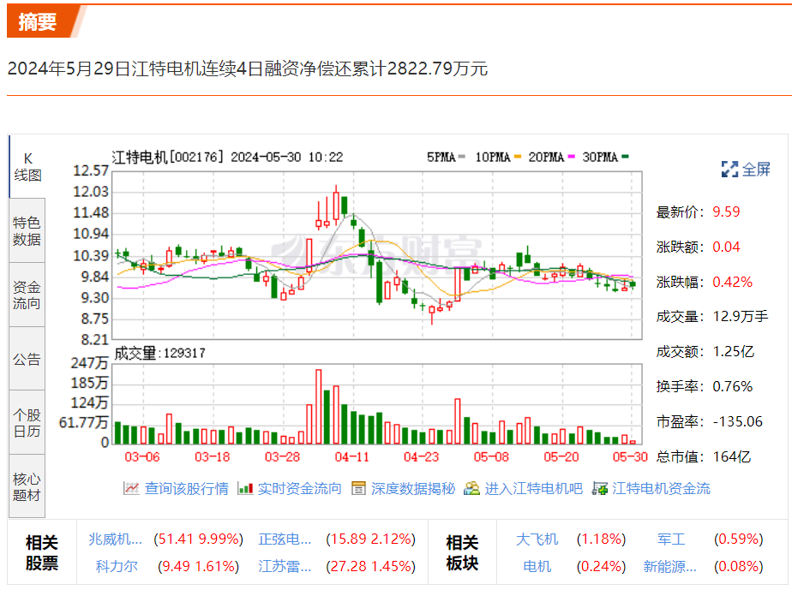
Task: Click the 相关板块 label
Action: click(x=462, y=552)
